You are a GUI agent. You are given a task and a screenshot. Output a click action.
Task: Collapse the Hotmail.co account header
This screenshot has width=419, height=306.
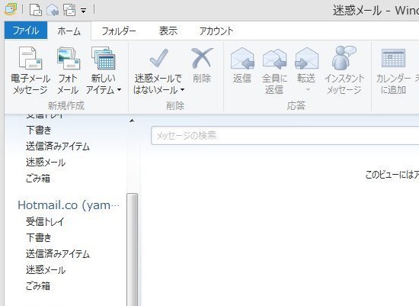tap(69, 205)
